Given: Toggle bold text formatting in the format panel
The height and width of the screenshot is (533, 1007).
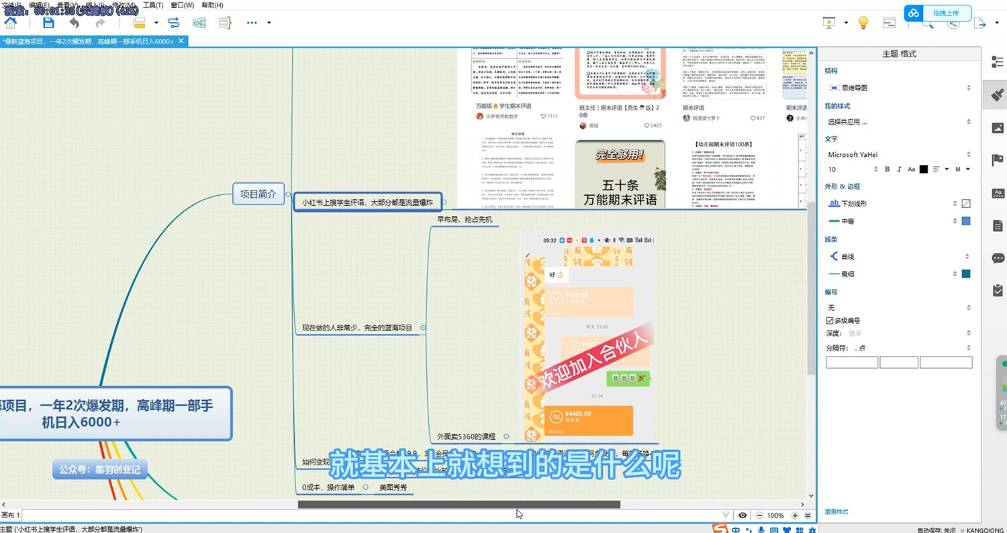Looking at the screenshot, I should coord(887,170).
